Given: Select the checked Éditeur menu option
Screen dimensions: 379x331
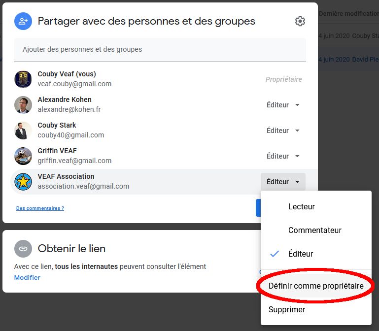Looking at the screenshot, I should coord(301,254).
